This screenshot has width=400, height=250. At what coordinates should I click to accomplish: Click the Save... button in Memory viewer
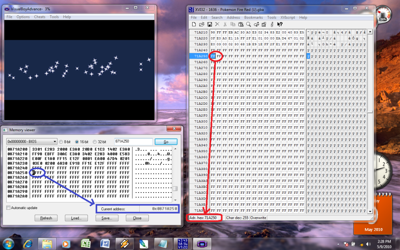[107, 218]
